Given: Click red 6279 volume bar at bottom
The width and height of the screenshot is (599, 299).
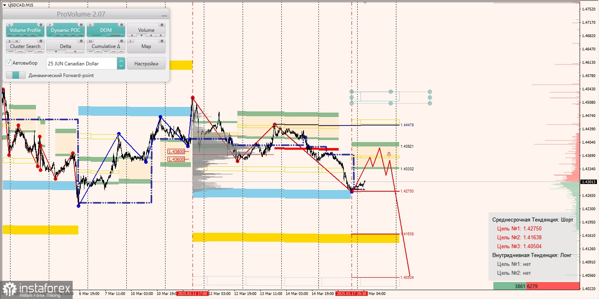Looking at the screenshot, I should pos(553,286).
